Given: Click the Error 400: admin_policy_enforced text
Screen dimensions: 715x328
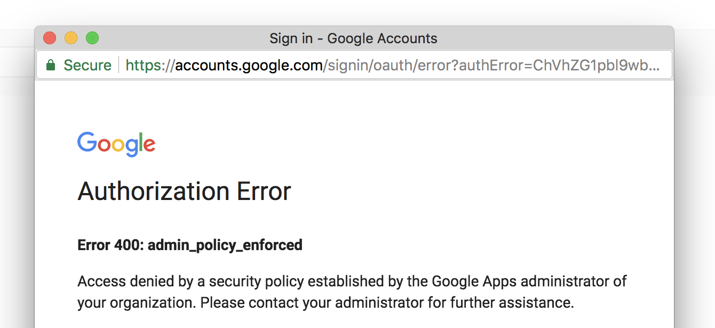Looking at the screenshot, I should (x=190, y=245).
